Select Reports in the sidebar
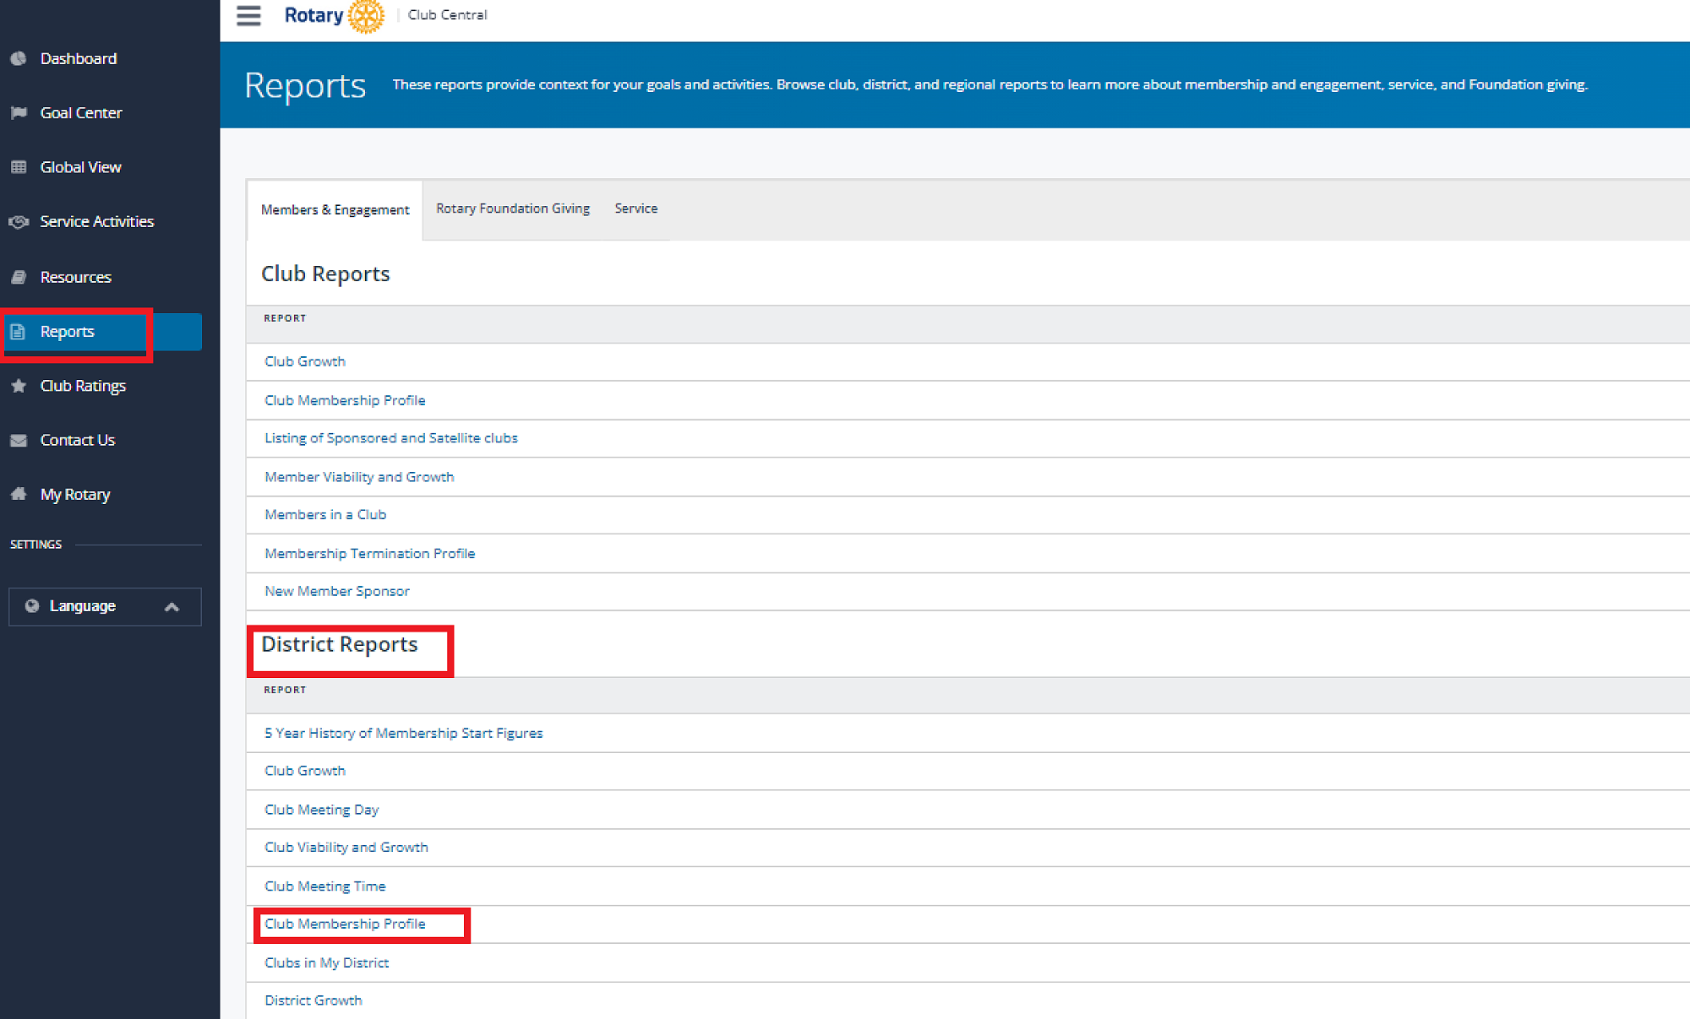This screenshot has width=1690, height=1019. (x=67, y=332)
